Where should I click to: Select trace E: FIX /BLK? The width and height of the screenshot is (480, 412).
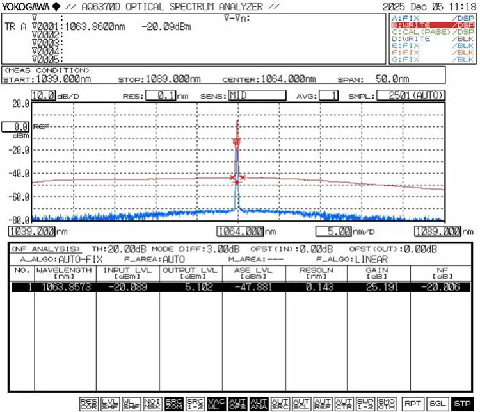[433, 45]
